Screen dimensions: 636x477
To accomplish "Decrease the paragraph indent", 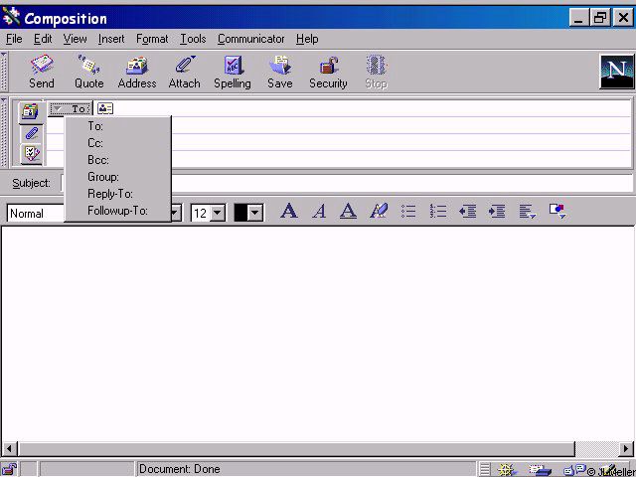I will pos(468,211).
